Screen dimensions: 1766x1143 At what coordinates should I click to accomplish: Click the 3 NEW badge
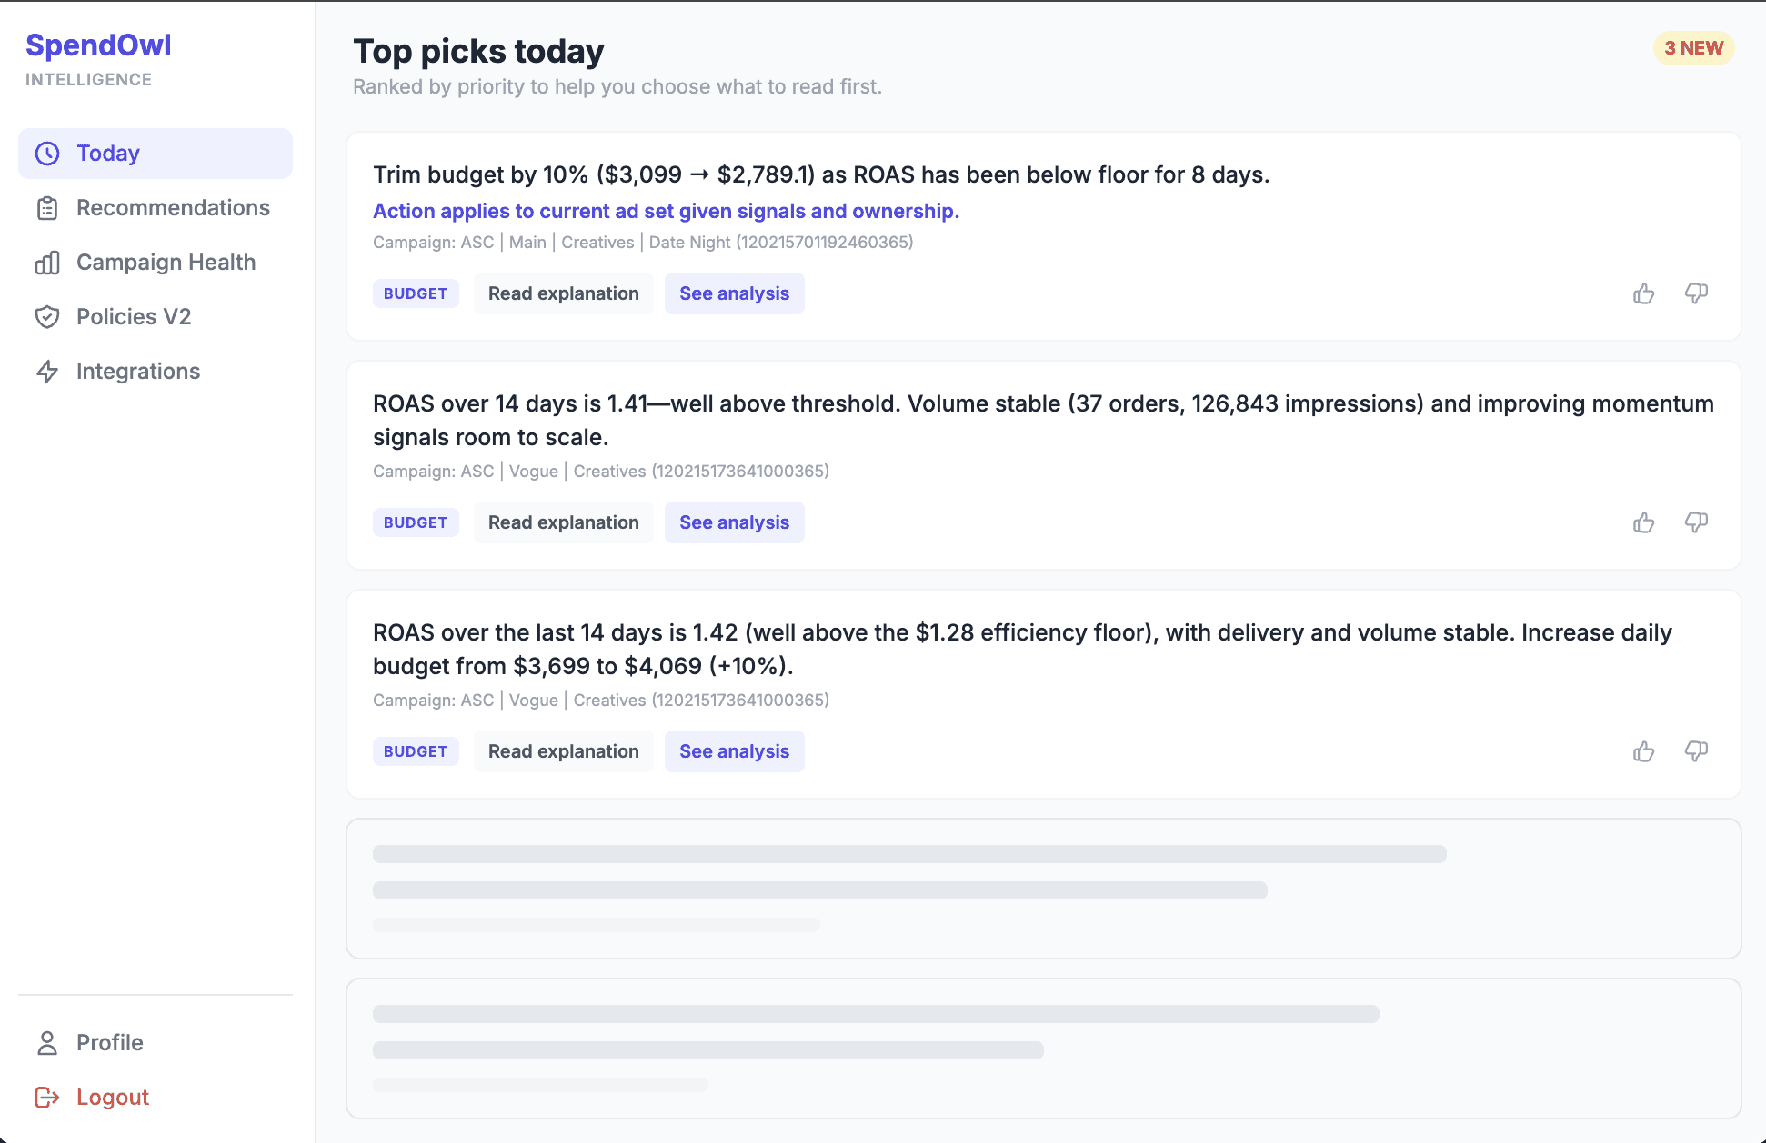pos(1693,48)
